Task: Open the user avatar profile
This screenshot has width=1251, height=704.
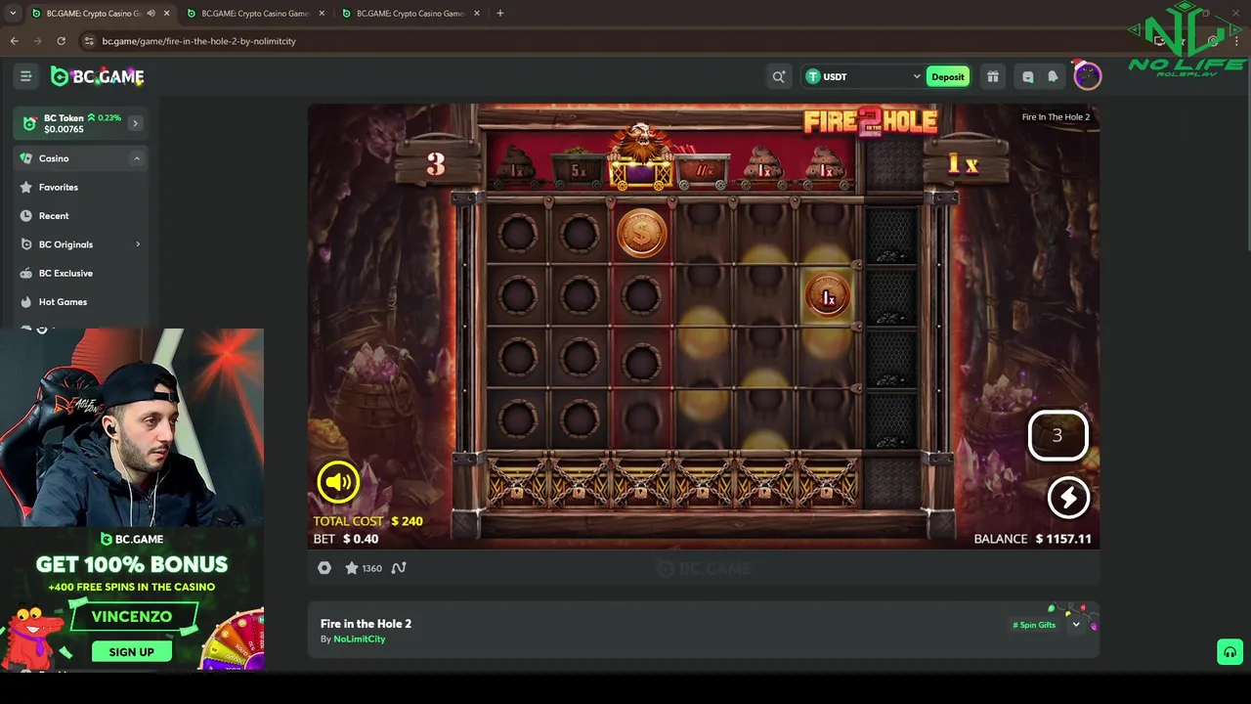Action: click(1087, 75)
